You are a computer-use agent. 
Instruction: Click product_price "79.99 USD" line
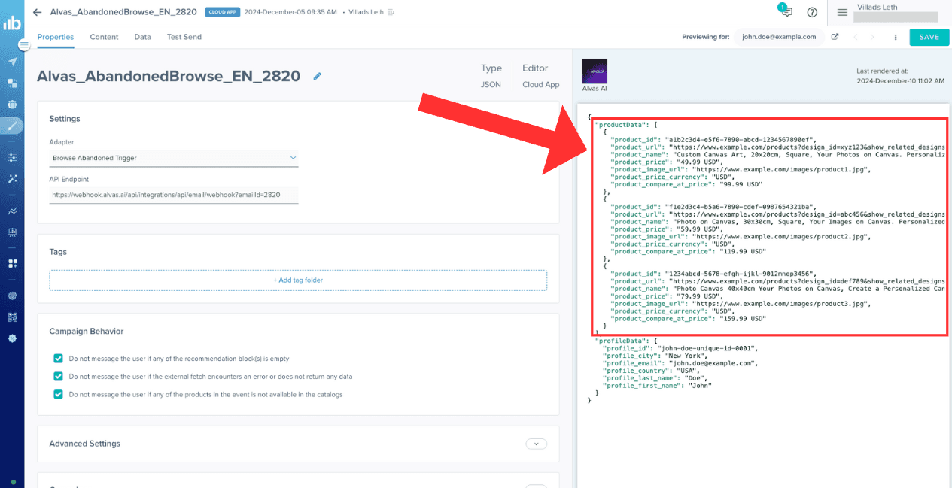tap(667, 296)
